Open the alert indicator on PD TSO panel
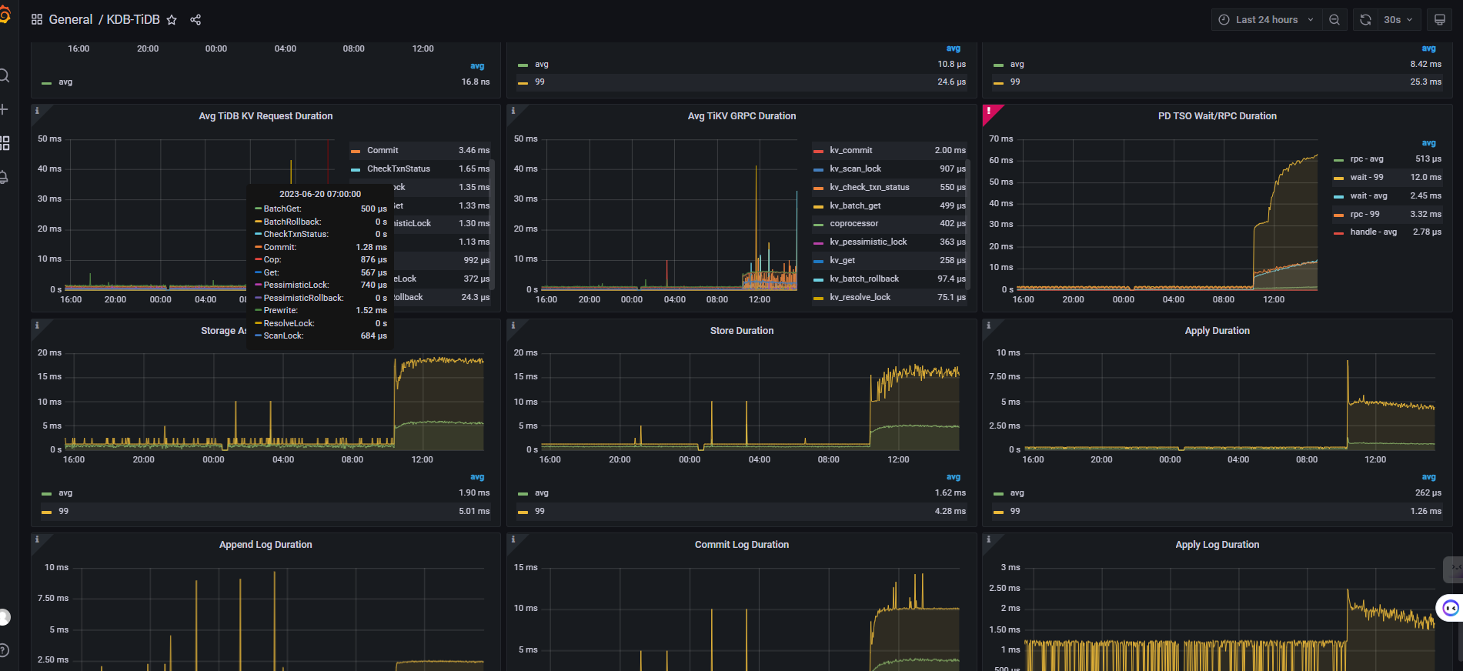Screen dimensions: 1463x671 tap(990, 112)
